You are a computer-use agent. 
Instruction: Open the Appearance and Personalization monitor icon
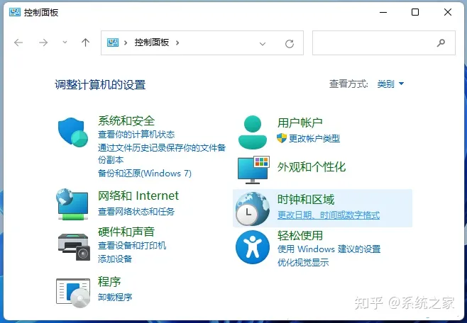pyautogui.click(x=253, y=170)
